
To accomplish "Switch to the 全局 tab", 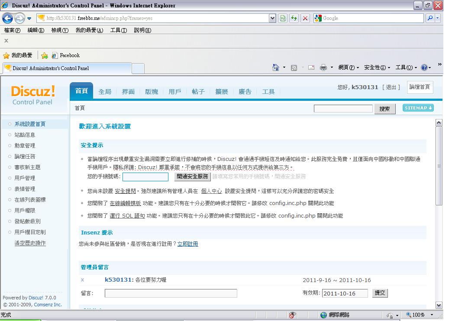I will click(x=105, y=92).
